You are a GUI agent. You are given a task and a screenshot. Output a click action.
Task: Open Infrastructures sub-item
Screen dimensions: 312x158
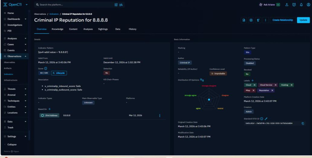tap(11, 80)
